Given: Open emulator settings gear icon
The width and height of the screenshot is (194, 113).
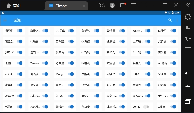Looking at the screenshot, I should tap(188, 17).
